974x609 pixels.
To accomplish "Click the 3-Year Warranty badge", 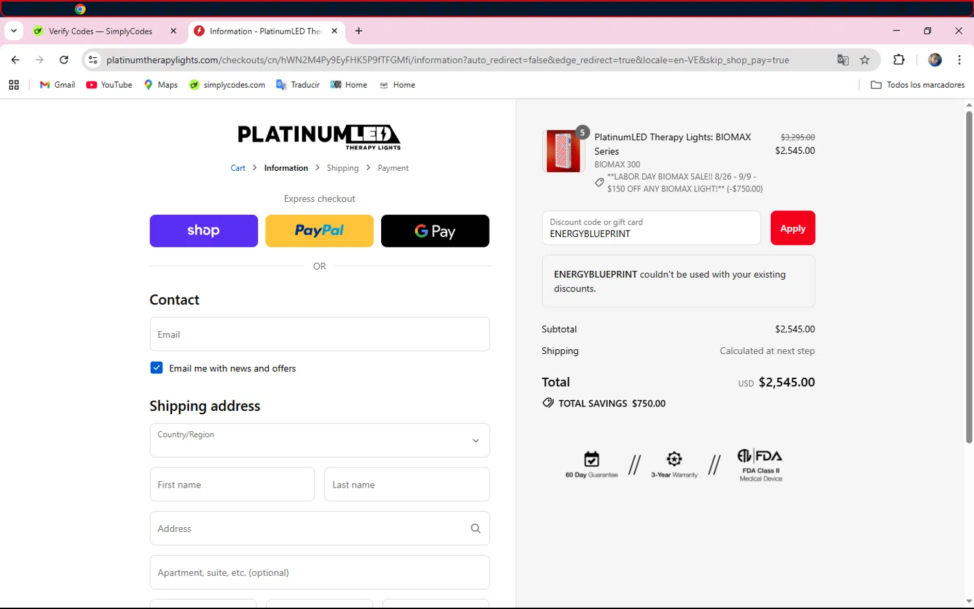I will [x=674, y=465].
